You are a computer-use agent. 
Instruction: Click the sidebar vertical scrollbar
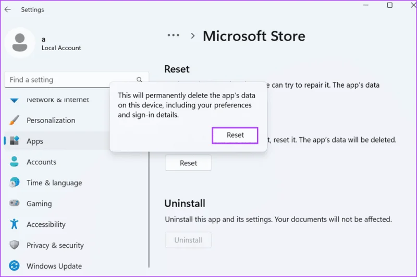coord(149,210)
